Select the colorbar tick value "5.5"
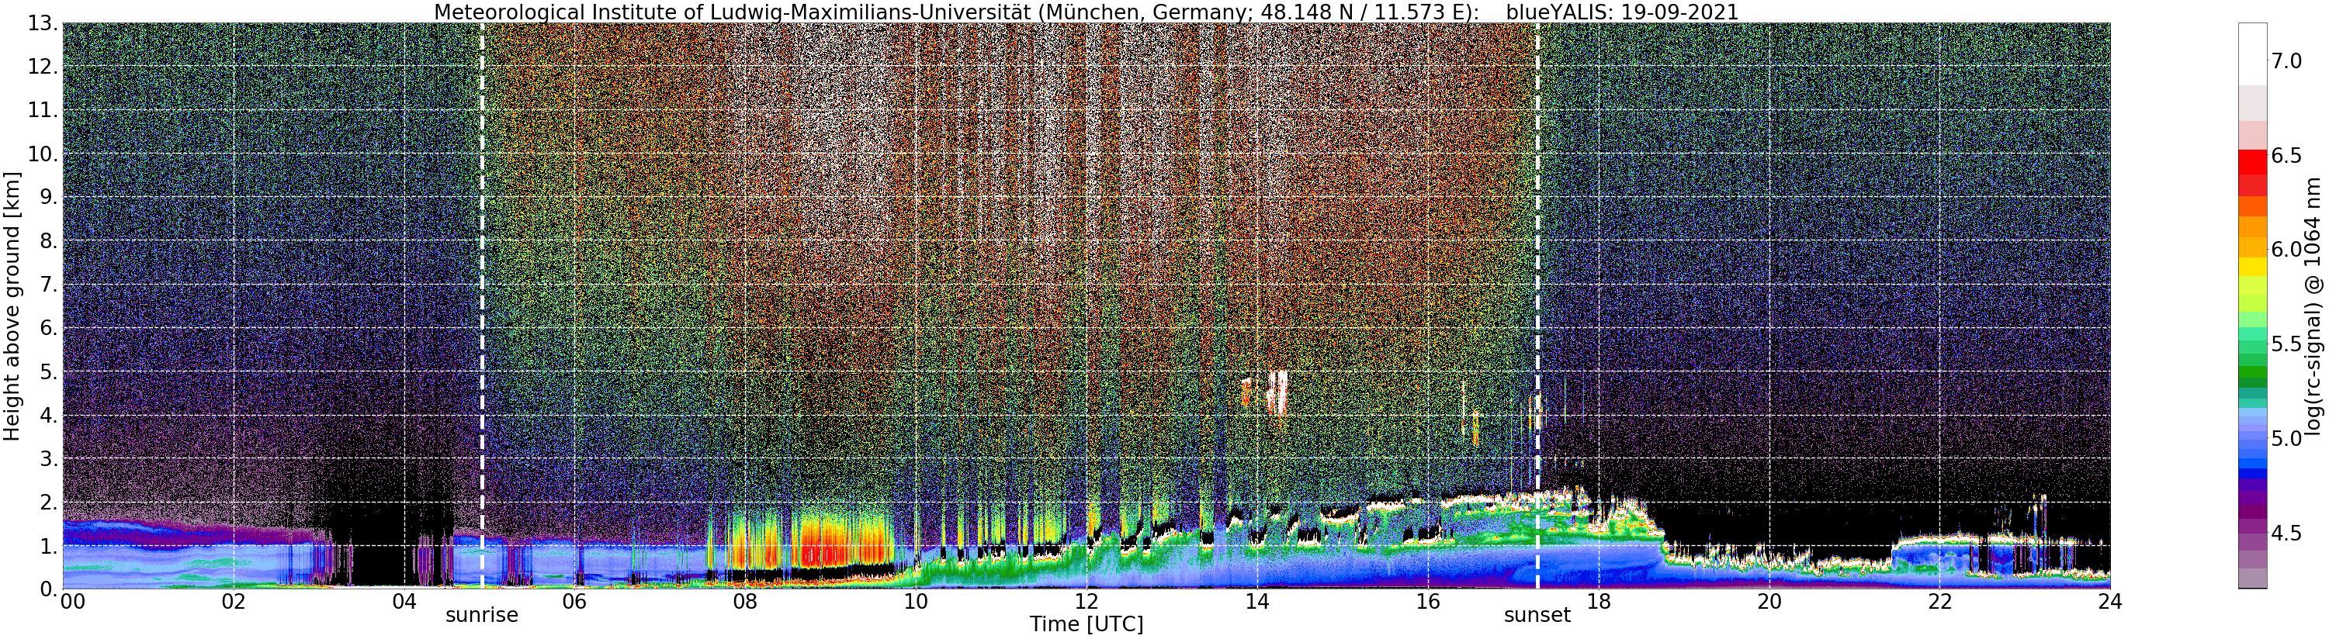2329x639 pixels. click(2286, 344)
